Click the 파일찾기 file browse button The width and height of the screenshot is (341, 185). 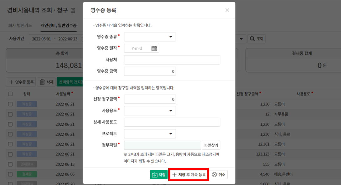pyautogui.click(x=212, y=145)
